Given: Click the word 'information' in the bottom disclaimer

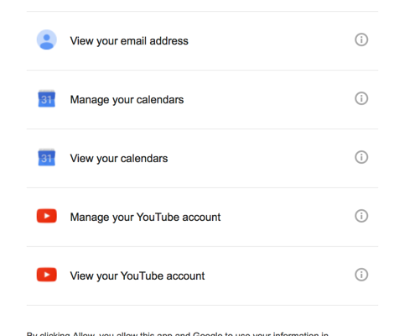Looking at the screenshot, I should pyautogui.click(x=294, y=333).
